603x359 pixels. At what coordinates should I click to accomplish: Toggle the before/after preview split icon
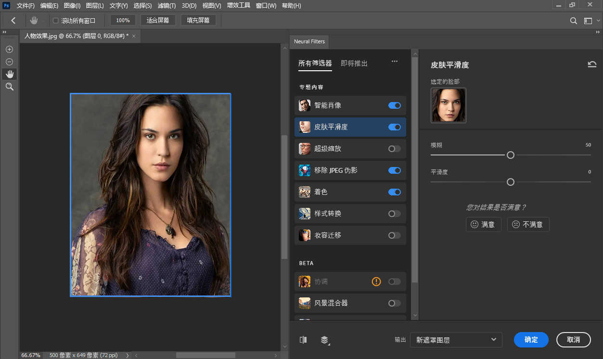[x=303, y=340]
